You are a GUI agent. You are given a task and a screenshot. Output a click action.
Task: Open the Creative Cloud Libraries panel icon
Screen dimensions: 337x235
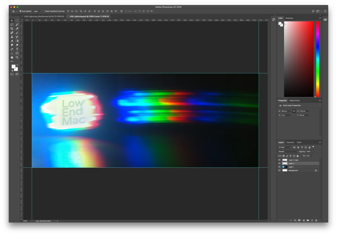tap(325, 20)
